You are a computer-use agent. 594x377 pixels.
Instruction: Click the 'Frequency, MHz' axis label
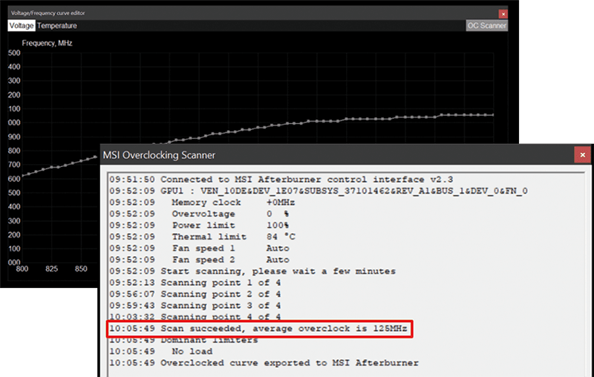[x=47, y=43]
